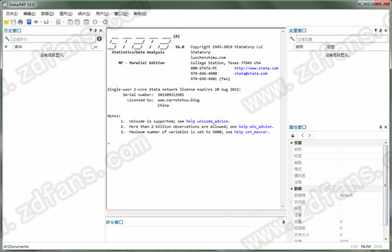Viewport: 392px width, 252px height.
Task: Open the help obs_advice link
Action: pos(255,127)
